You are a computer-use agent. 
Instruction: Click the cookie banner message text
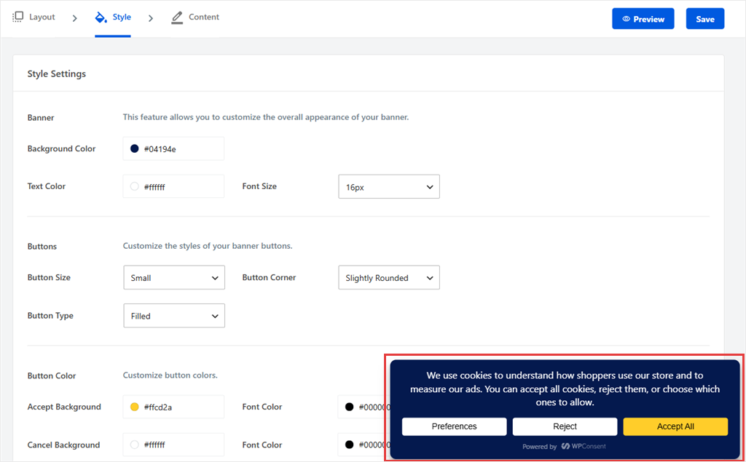tap(565, 389)
